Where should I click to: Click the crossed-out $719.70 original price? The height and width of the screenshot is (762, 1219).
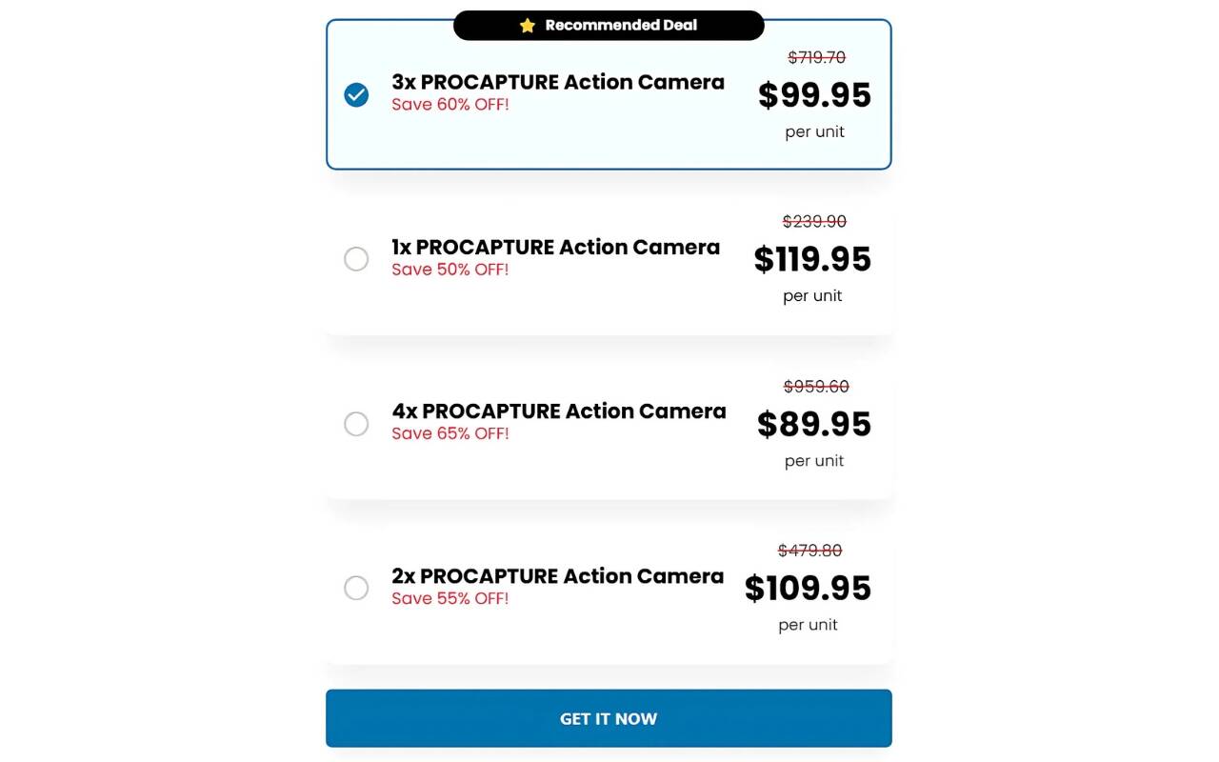[x=816, y=57]
